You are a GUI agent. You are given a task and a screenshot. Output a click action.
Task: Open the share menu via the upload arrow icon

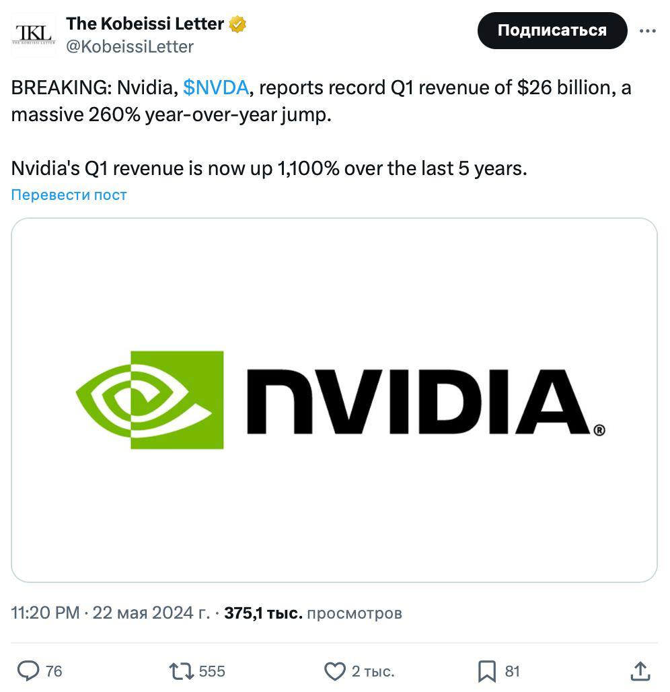click(640, 670)
